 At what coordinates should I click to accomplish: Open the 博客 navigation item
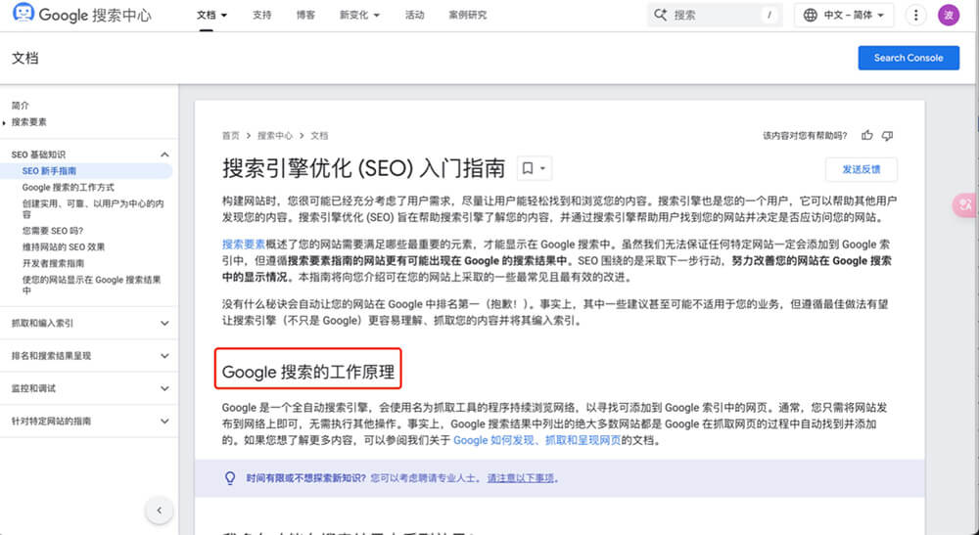coord(305,15)
